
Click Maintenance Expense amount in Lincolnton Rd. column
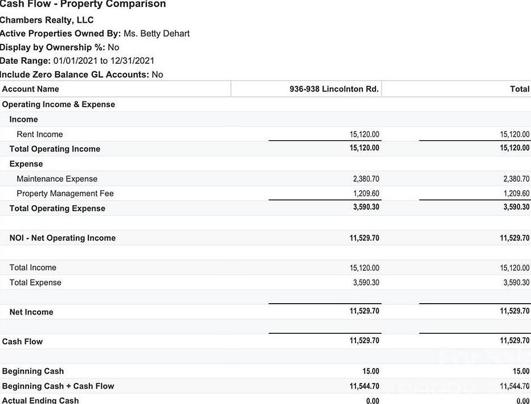coord(366,179)
